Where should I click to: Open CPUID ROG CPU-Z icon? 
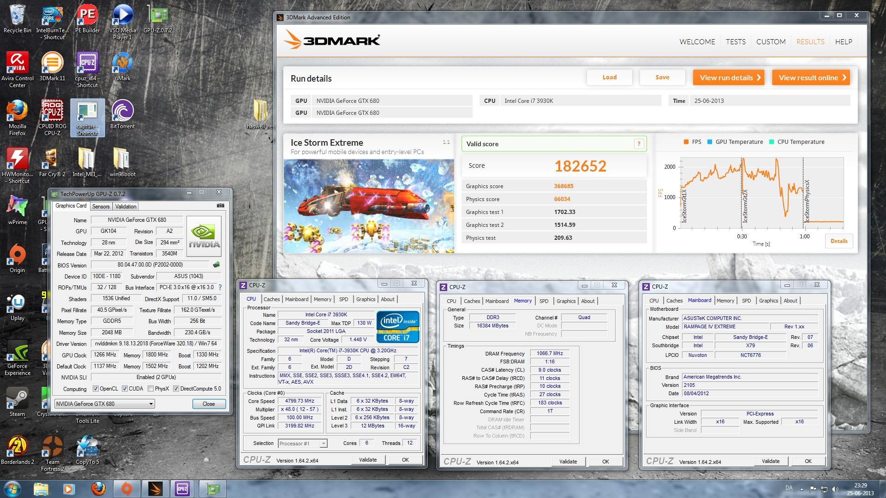pos(52,117)
